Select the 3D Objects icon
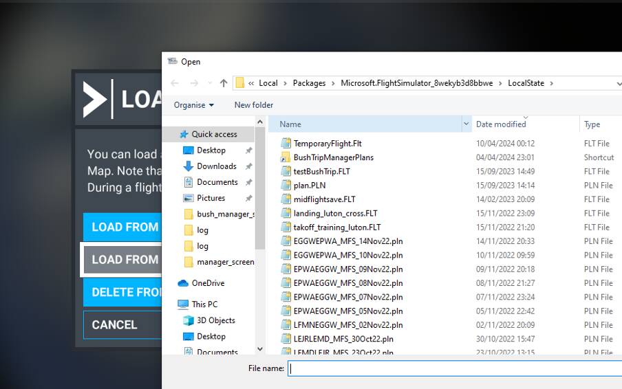 [x=189, y=320]
